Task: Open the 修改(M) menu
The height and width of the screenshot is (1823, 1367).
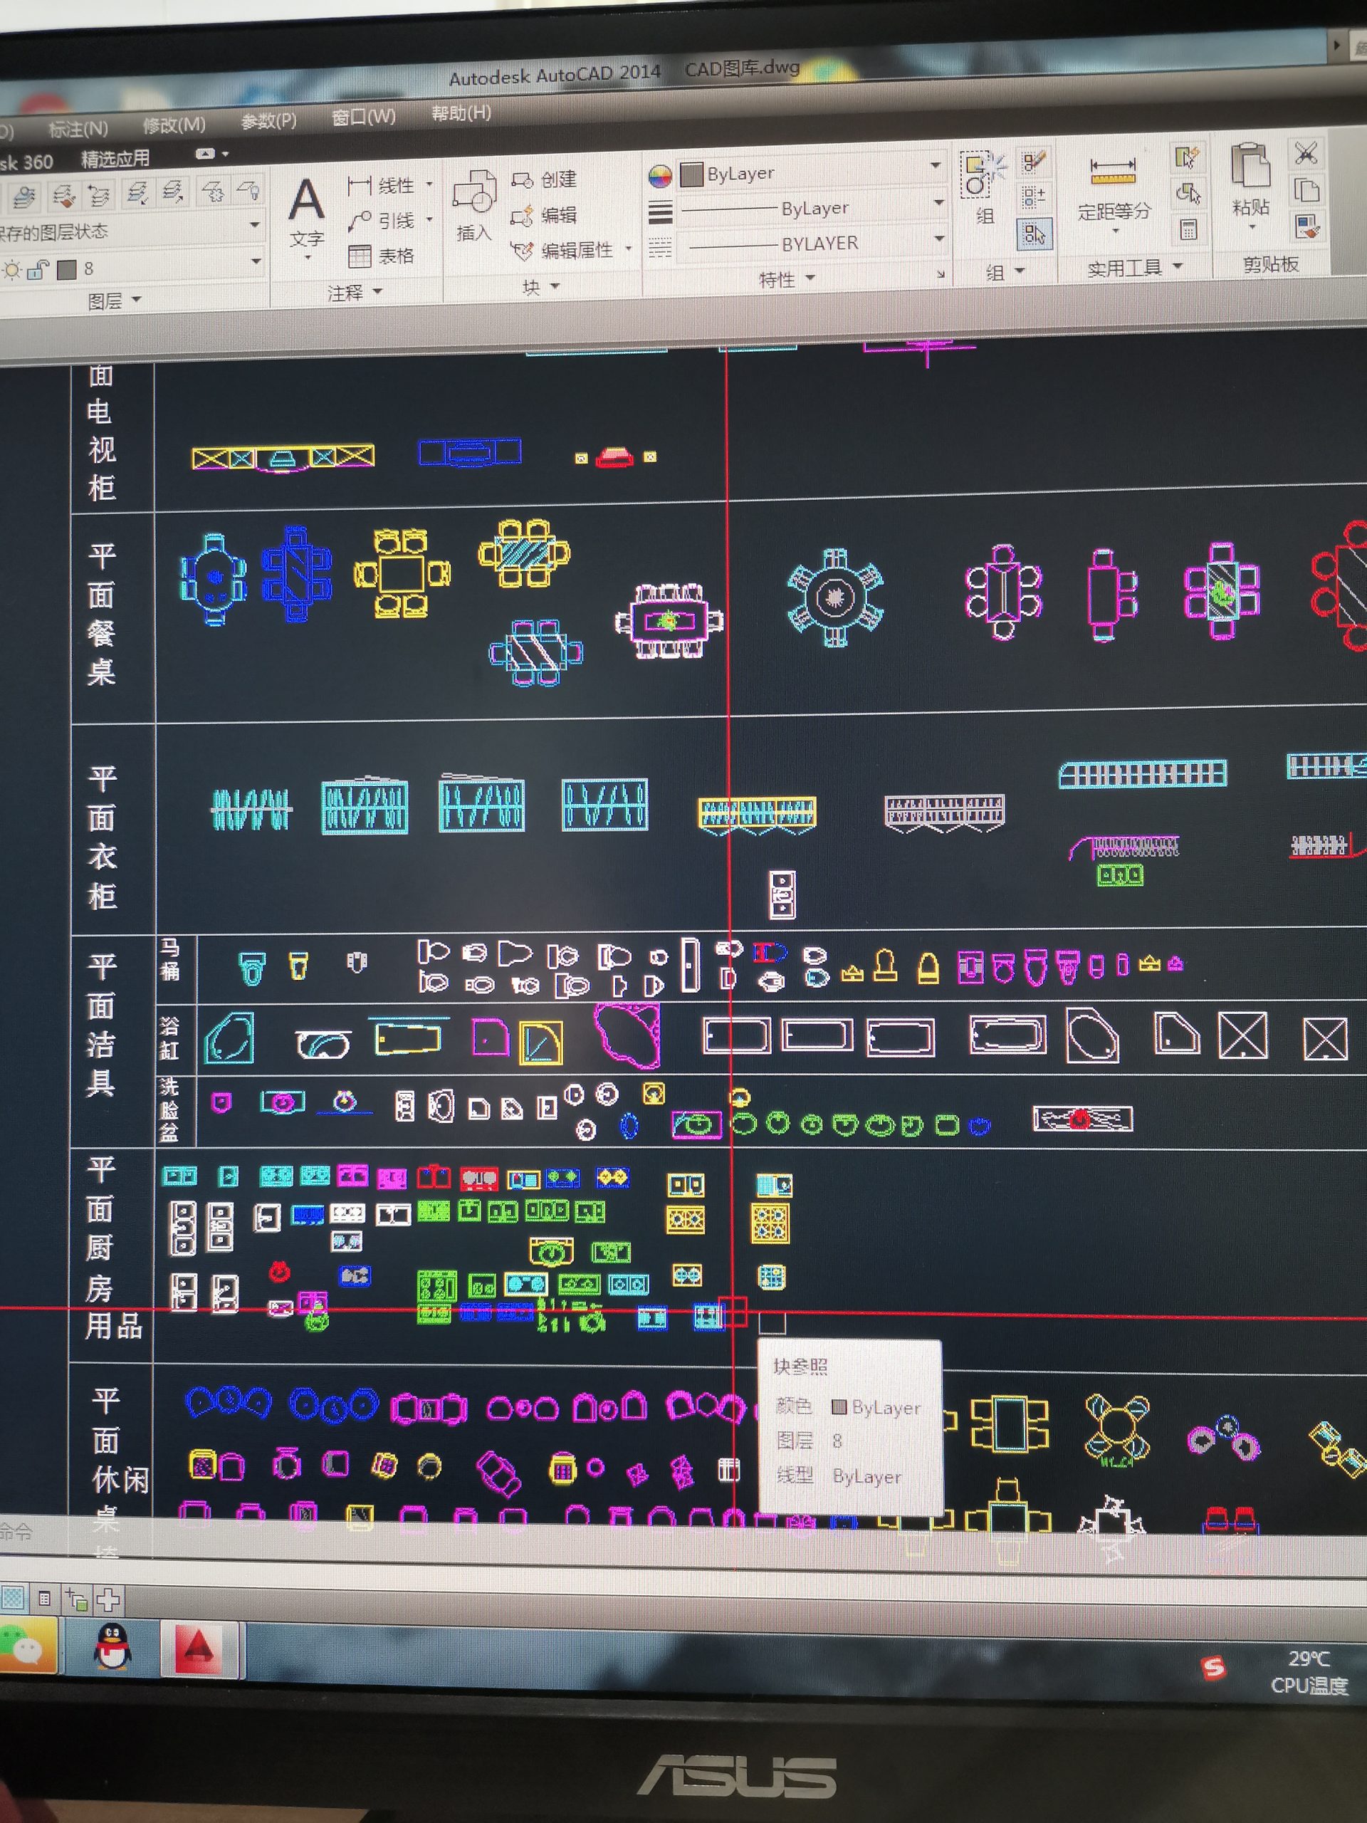Action: click(174, 125)
